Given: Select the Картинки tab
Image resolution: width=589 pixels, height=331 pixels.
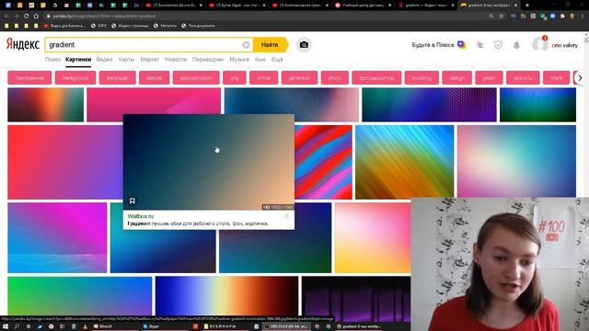Looking at the screenshot, I should (x=78, y=59).
